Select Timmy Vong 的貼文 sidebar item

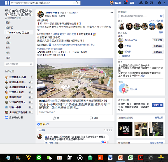click(x=19, y=33)
